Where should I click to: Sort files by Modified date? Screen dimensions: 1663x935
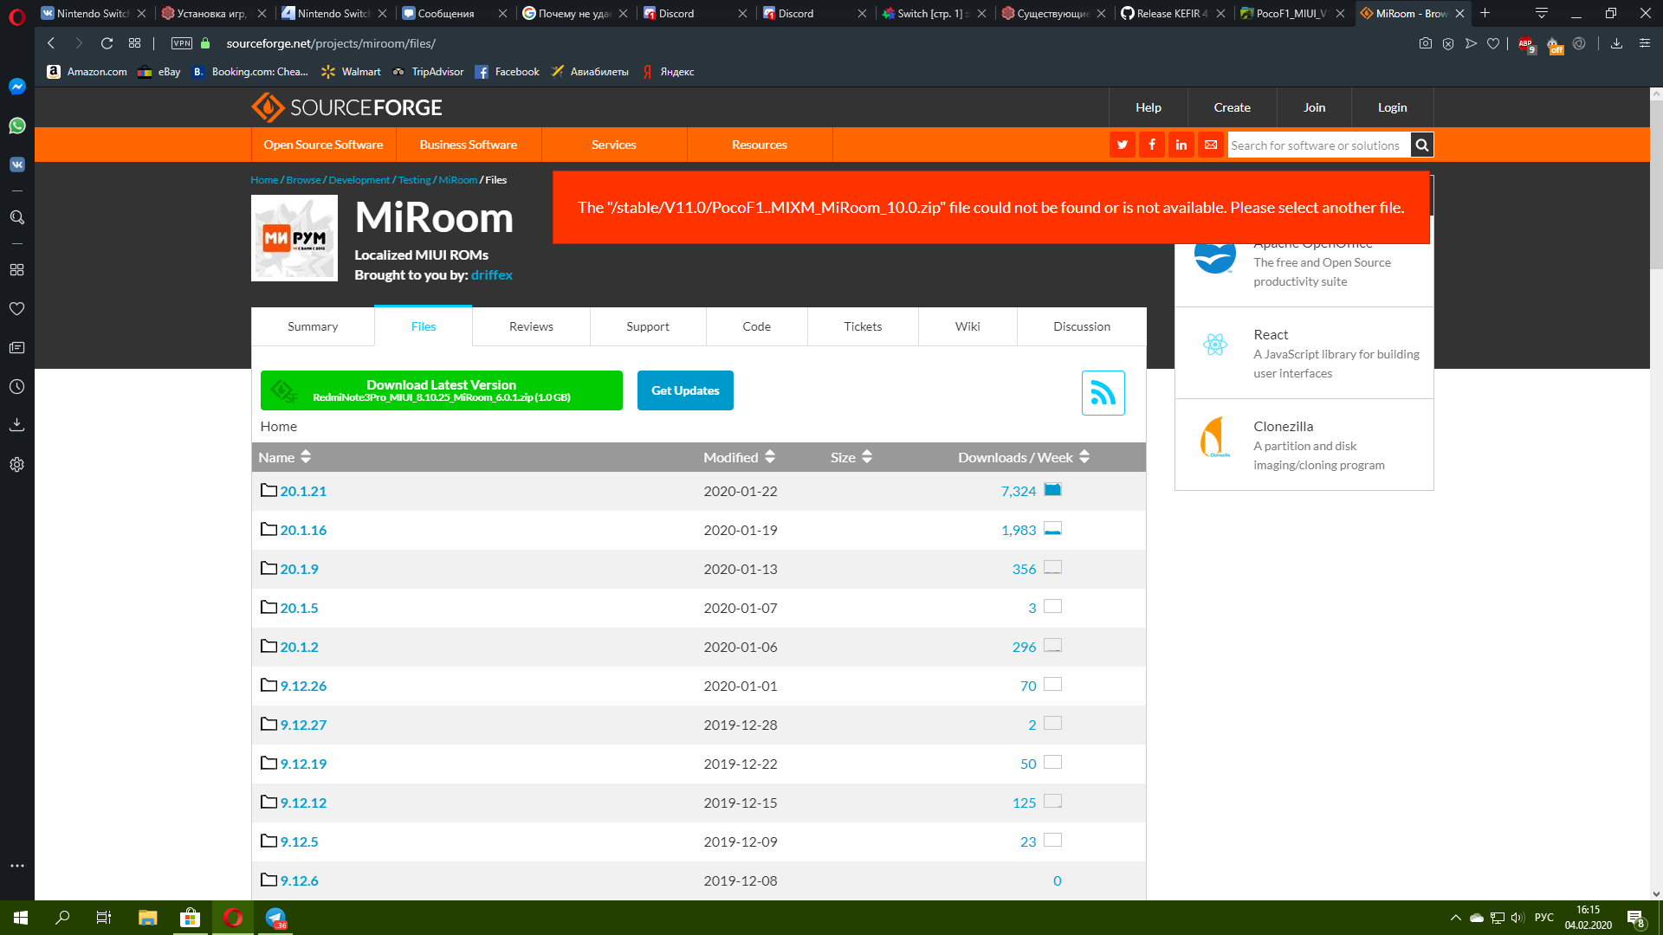click(739, 457)
